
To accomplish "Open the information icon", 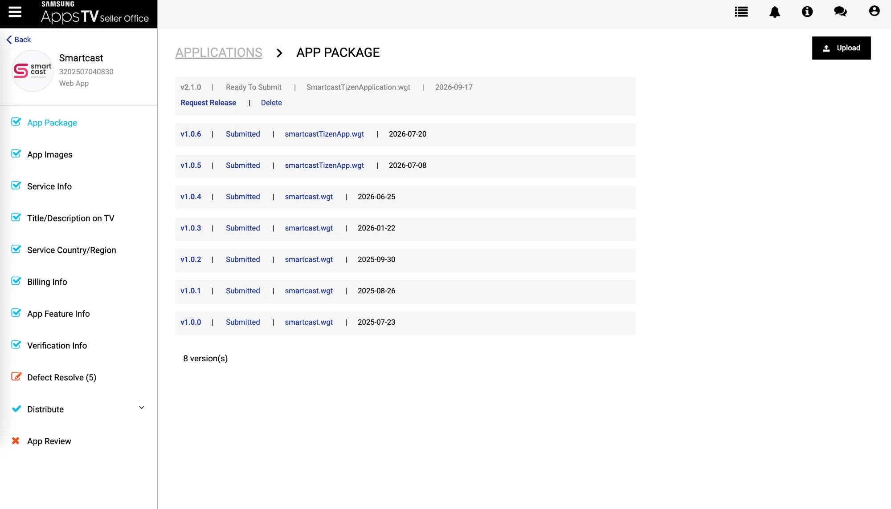I will [x=807, y=12].
